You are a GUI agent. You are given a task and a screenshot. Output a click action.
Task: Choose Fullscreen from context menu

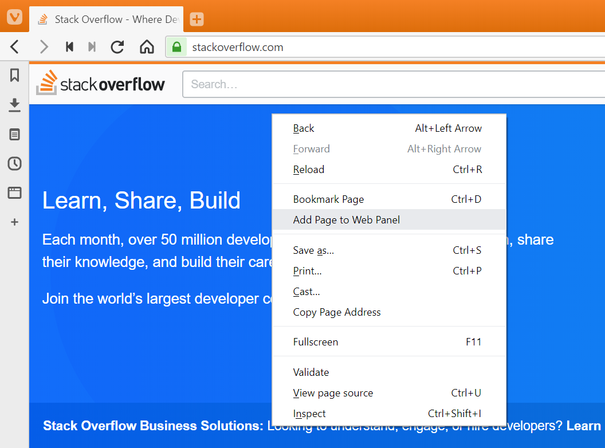pos(389,342)
